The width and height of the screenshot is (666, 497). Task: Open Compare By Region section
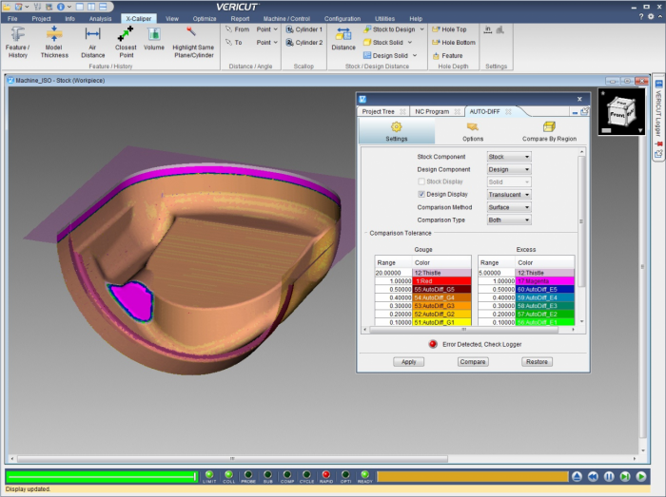click(549, 131)
